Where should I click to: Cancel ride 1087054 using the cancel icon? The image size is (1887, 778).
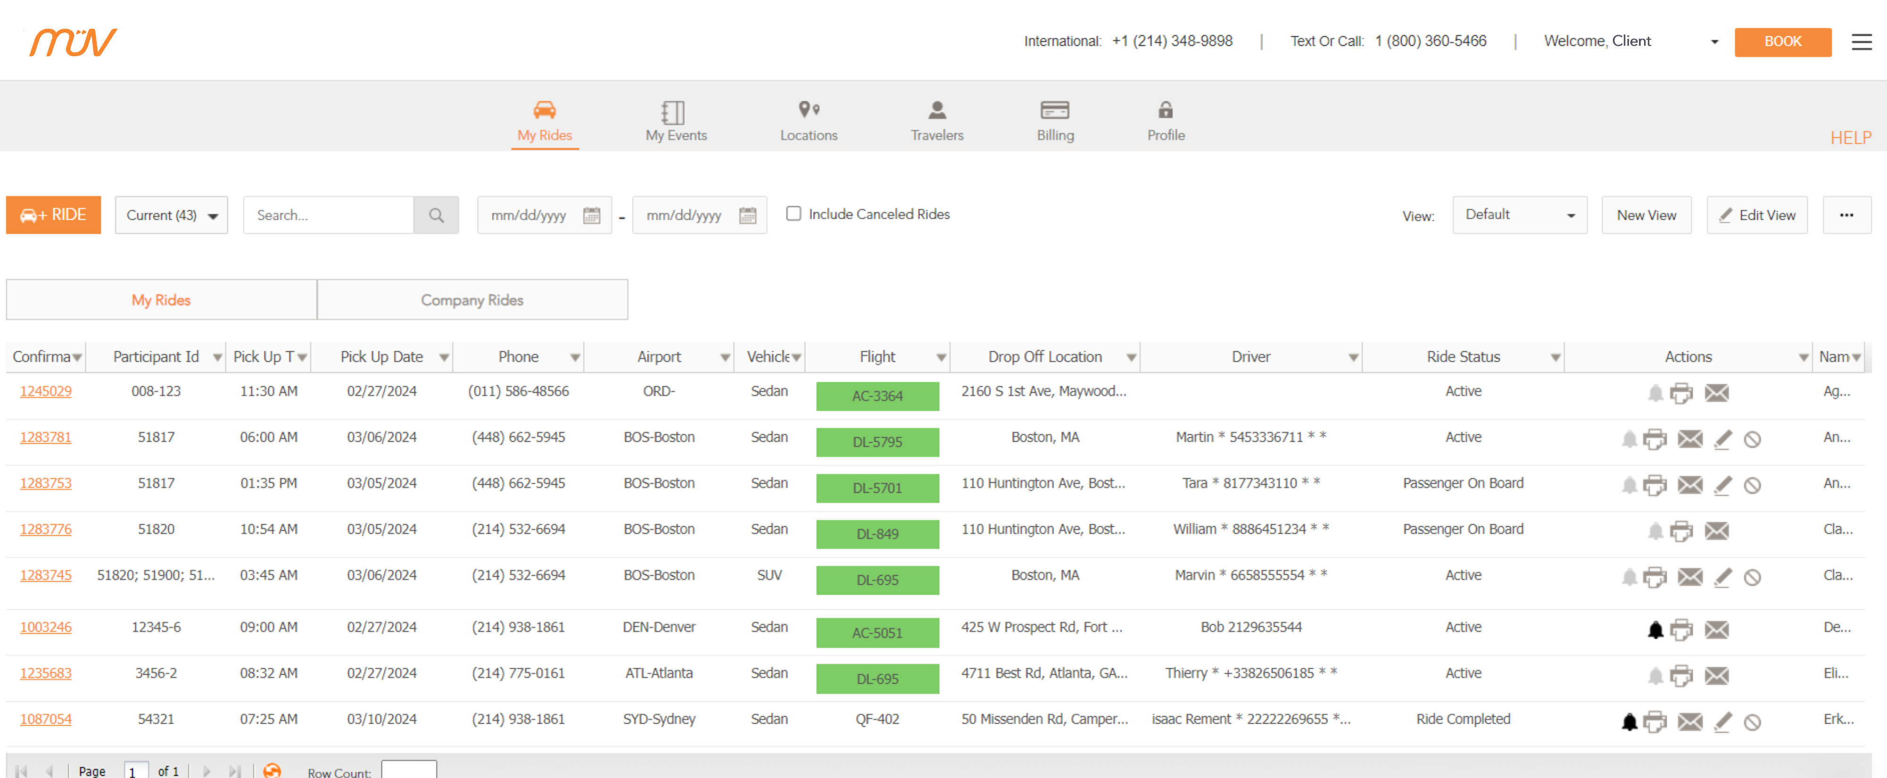pyautogui.click(x=1752, y=722)
